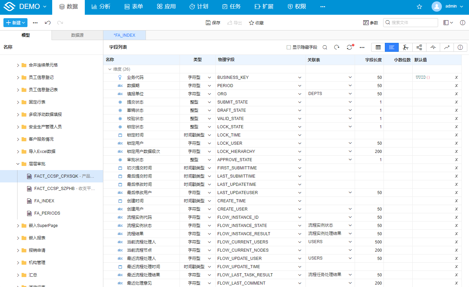Open type dropdown for 业务代码 row

click(x=209, y=77)
